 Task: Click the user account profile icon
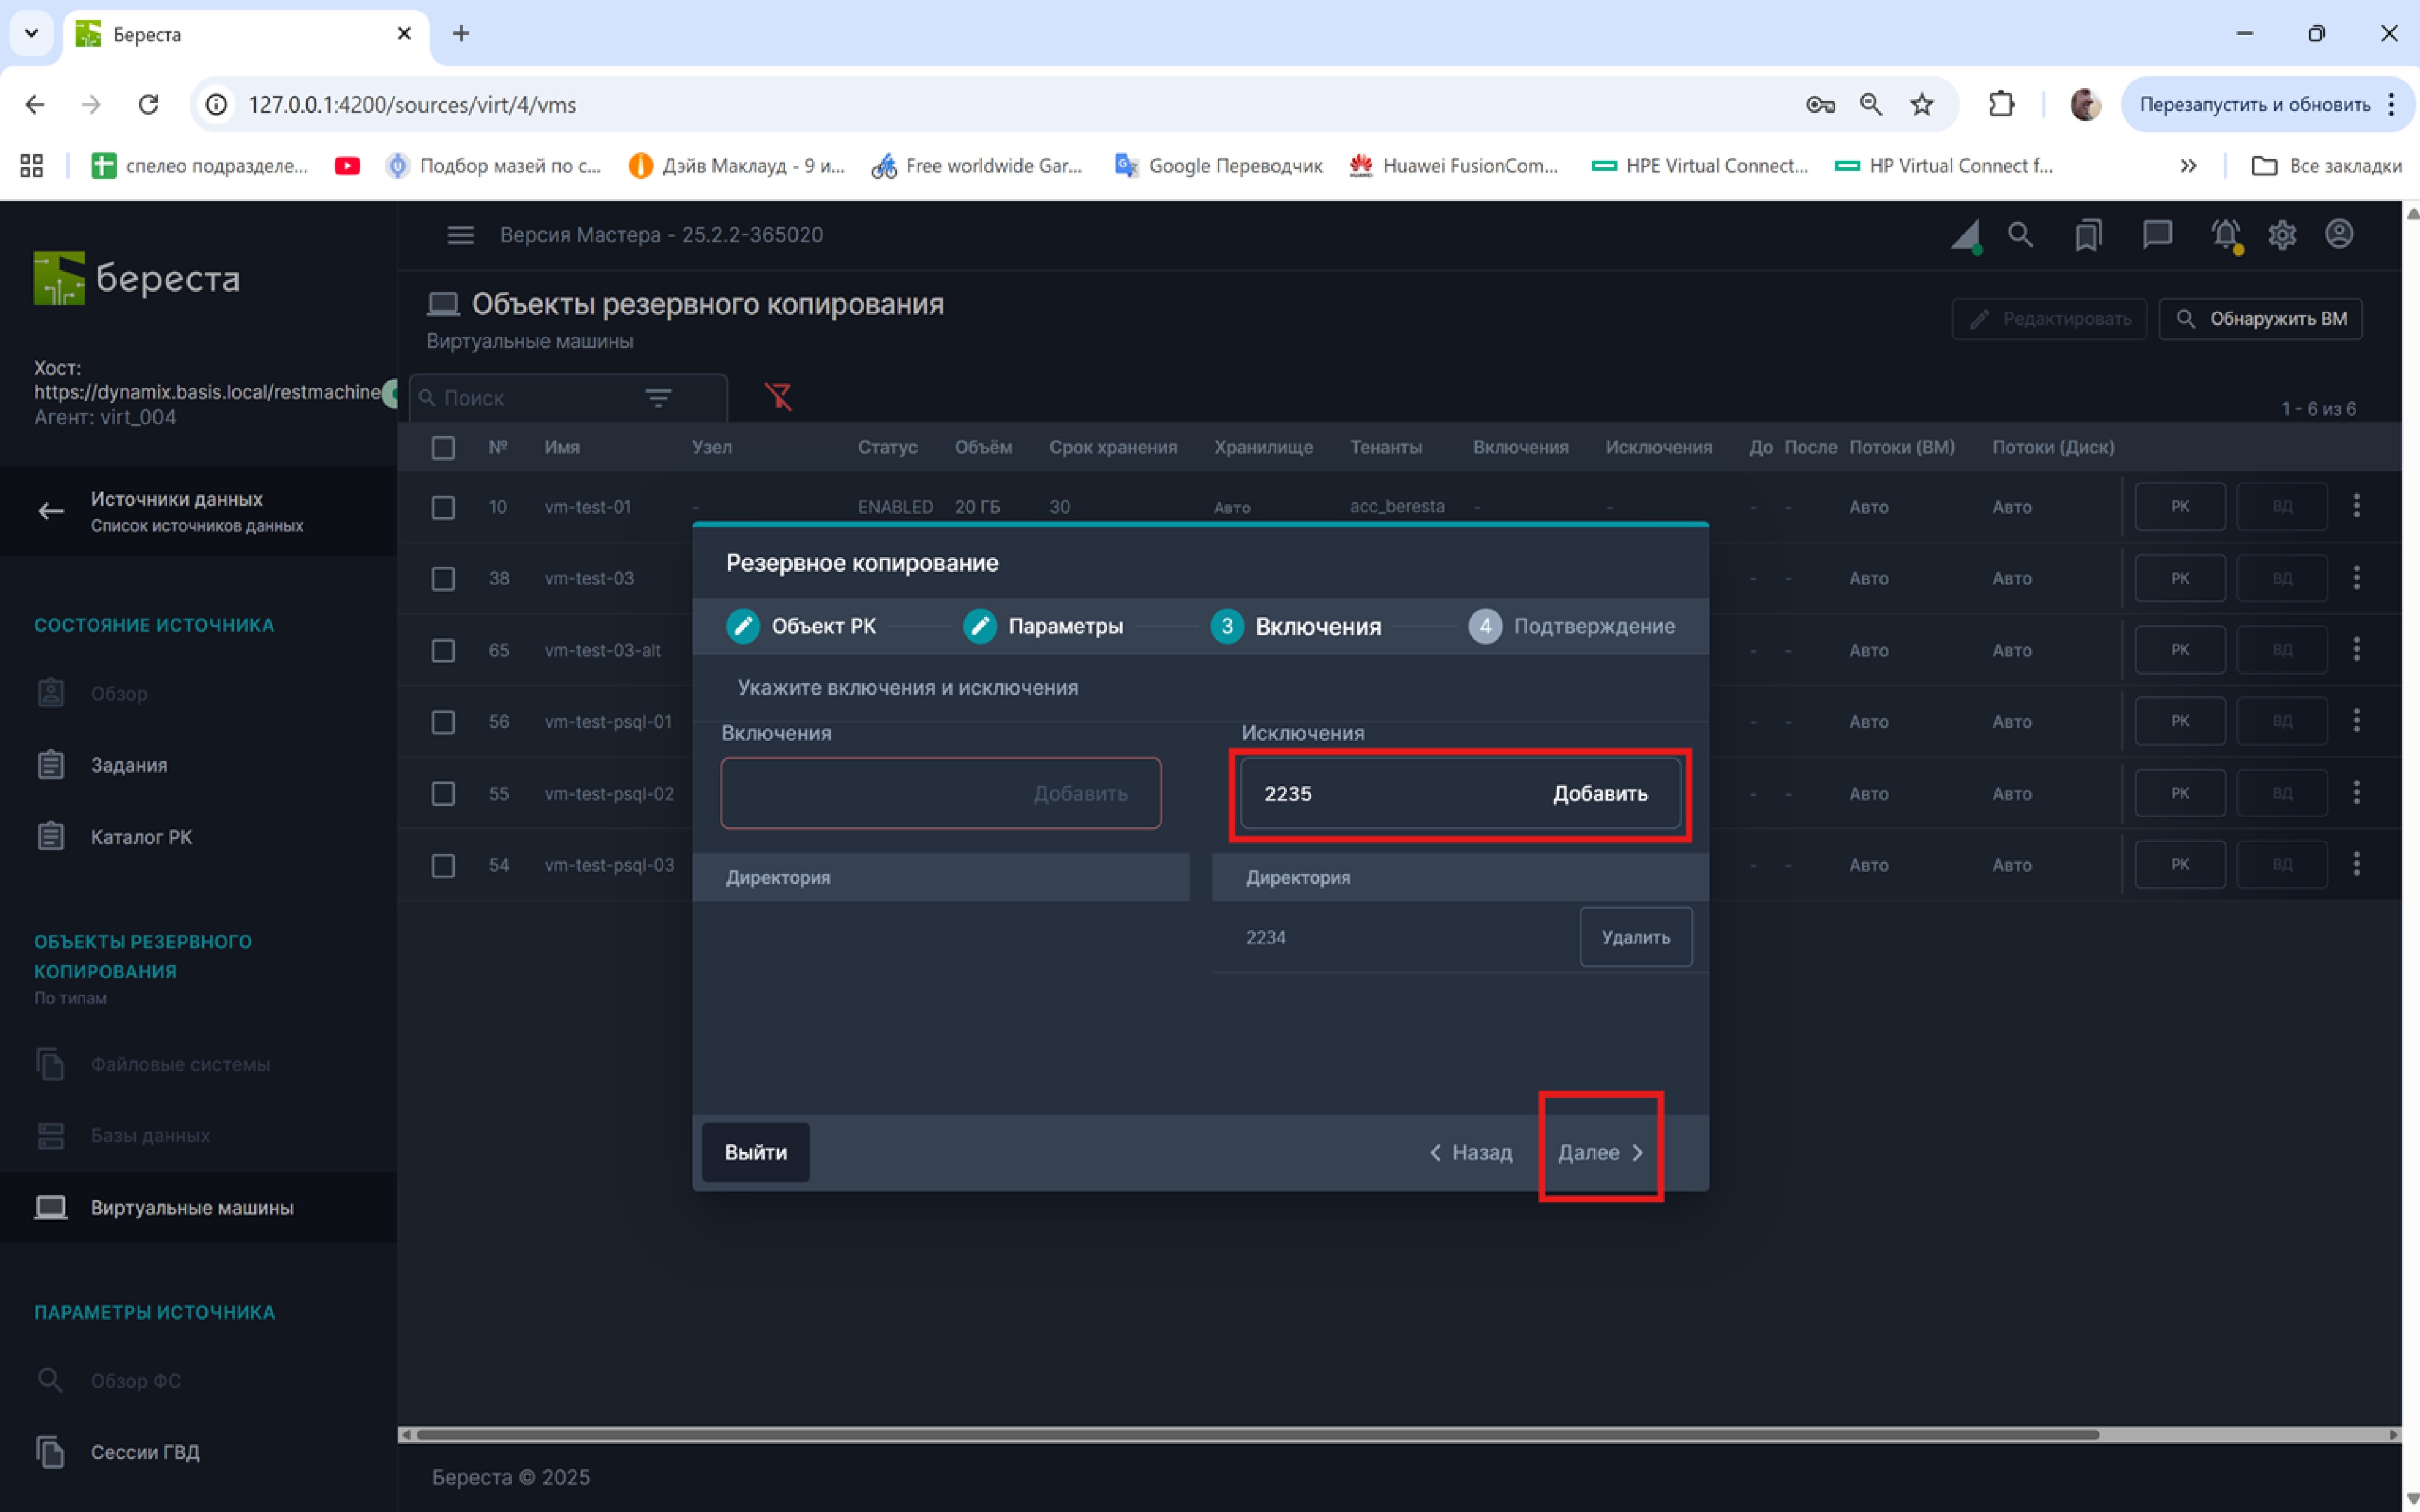tap(2339, 235)
